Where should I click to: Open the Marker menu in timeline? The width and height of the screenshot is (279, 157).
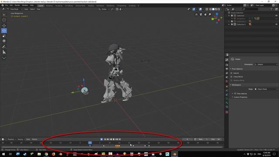[x=35, y=139]
